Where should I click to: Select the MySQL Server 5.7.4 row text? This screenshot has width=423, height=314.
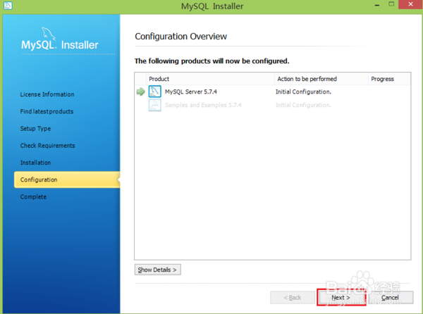(x=191, y=92)
